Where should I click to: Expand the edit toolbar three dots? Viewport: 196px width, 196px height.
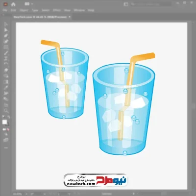[x=6, y=147]
